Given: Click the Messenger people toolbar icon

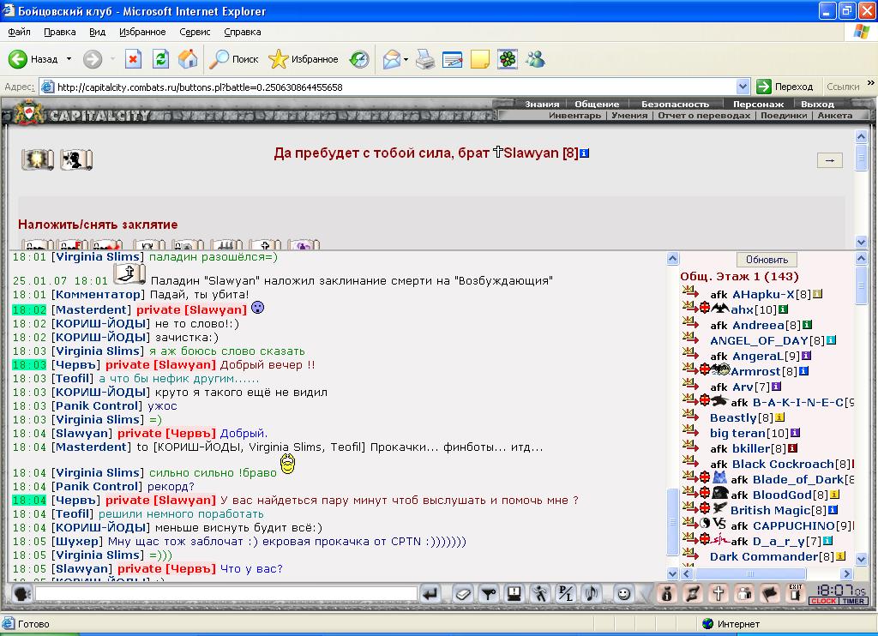Looking at the screenshot, I should tap(535, 59).
